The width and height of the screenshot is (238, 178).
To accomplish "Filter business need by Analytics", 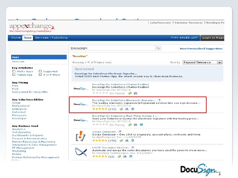I will pyautogui.click(x=19, y=129).
